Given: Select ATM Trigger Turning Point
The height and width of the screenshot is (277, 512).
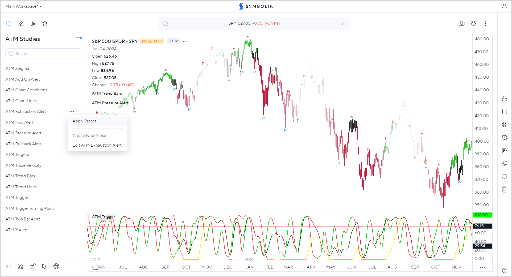Looking at the screenshot, I should pyautogui.click(x=30, y=208).
